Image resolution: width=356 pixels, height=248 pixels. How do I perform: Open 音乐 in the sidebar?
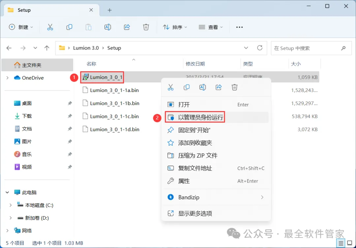[x=27, y=154]
